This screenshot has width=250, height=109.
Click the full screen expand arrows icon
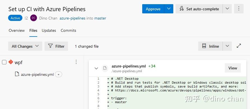pyautogui.click(x=239, y=46)
